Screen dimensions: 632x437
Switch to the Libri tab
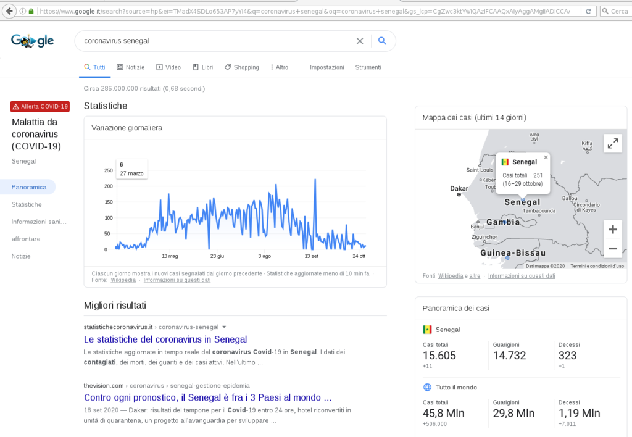pyautogui.click(x=202, y=67)
